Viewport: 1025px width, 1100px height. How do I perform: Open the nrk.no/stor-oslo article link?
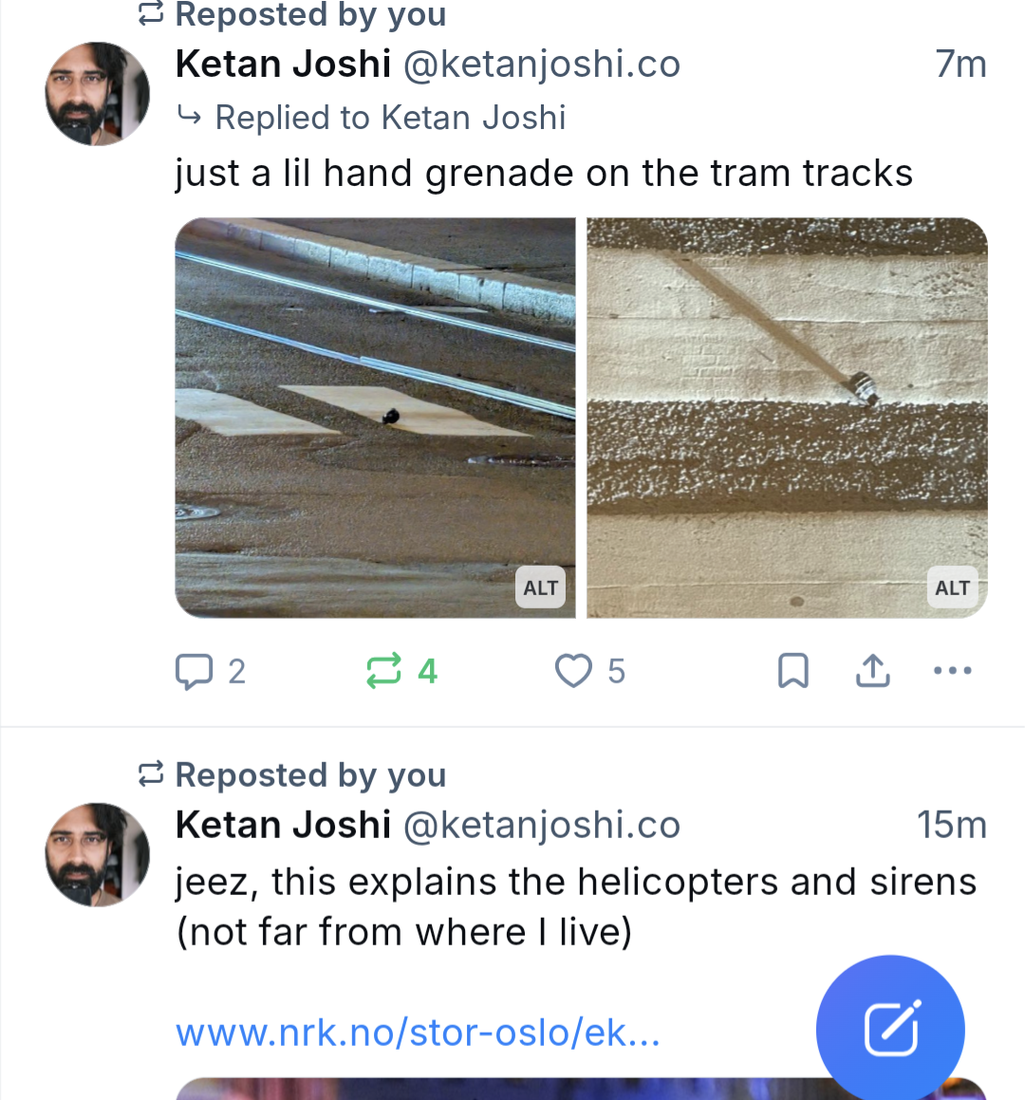[418, 1033]
